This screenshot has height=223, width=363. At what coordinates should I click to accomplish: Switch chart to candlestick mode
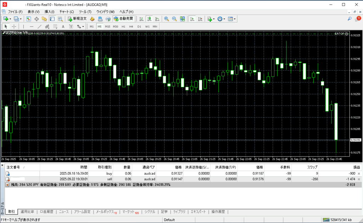(x=149, y=19)
